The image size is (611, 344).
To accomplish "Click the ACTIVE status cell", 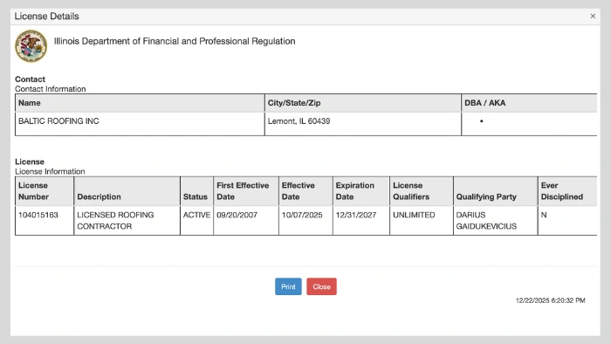I will coord(196,221).
